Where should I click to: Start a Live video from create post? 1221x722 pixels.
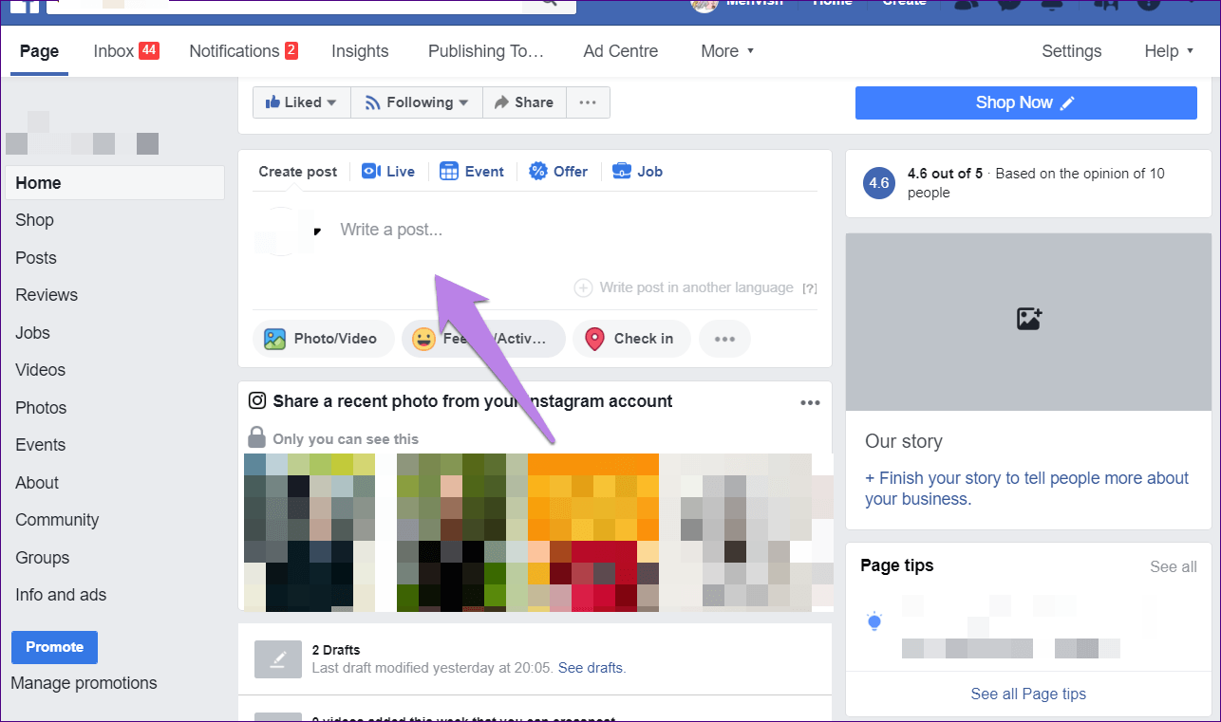click(x=388, y=172)
